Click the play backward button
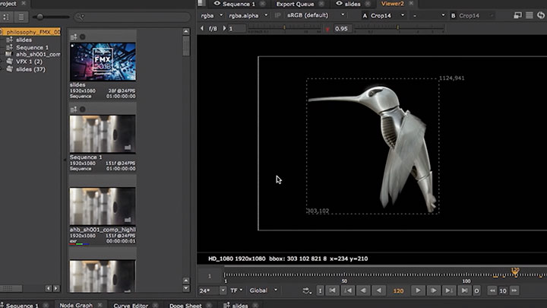This screenshot has height=308, width=547. tap(381, 291)
